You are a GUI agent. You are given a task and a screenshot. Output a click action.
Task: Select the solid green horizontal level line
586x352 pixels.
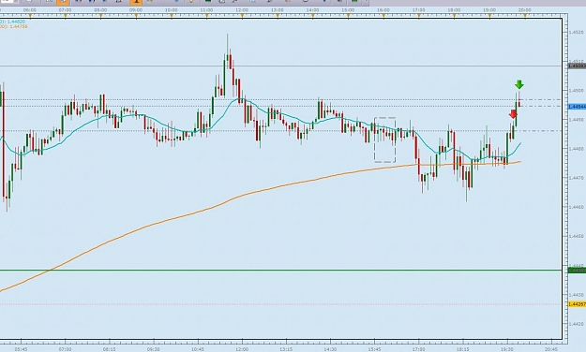[x=280, y=270]
